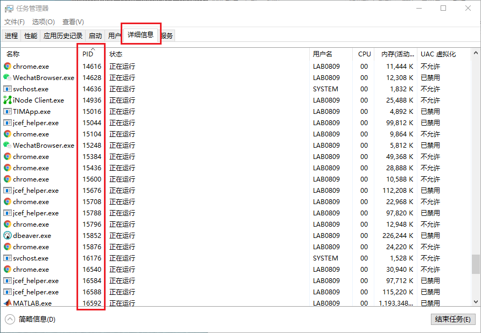Click 不允许 in the iNode Client row
The width and height of the screenshot is (481, 333).
click(x=430, y=100)
